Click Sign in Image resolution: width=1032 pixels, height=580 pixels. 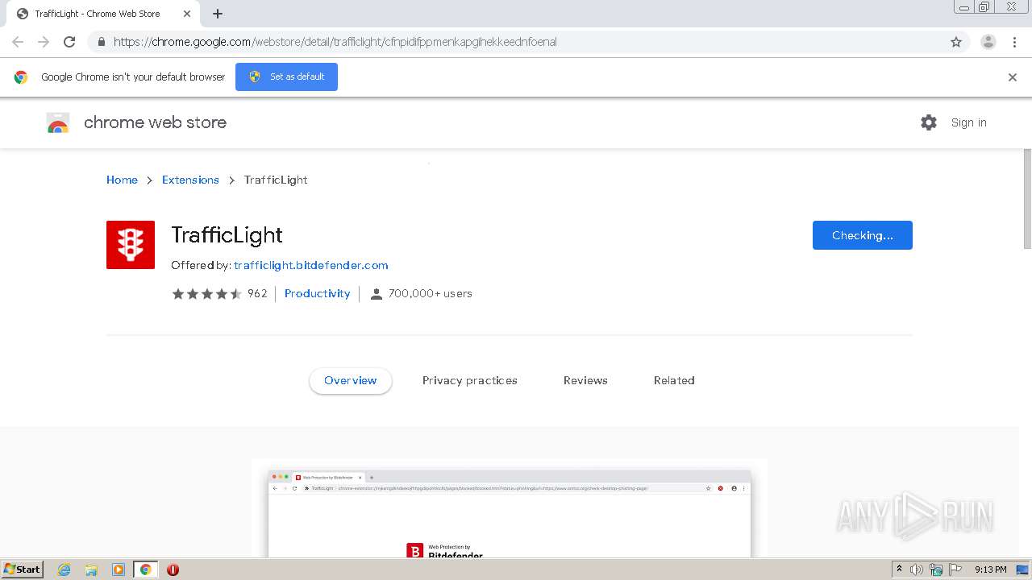968,122
